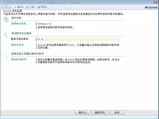159x119 pixels.
Task: Expand the 搜索可移动媒体 dropdown set to 开
Action: (78, 39)
